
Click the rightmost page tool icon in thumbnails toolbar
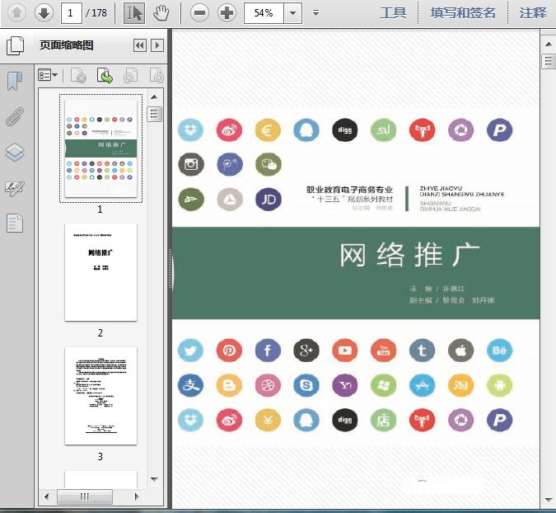point(157,75)
